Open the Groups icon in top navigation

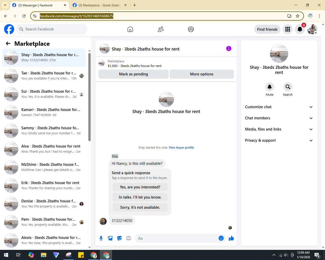point(191,29)
